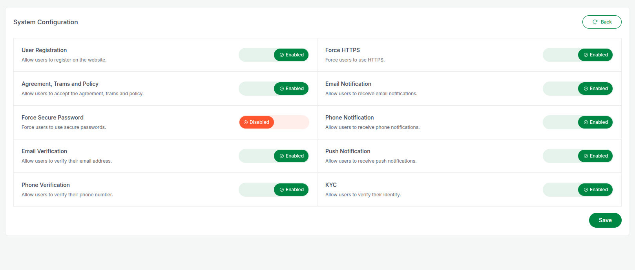
Task: Enable the Force Secure Password toggle
Action: click(x=274, y=122)
